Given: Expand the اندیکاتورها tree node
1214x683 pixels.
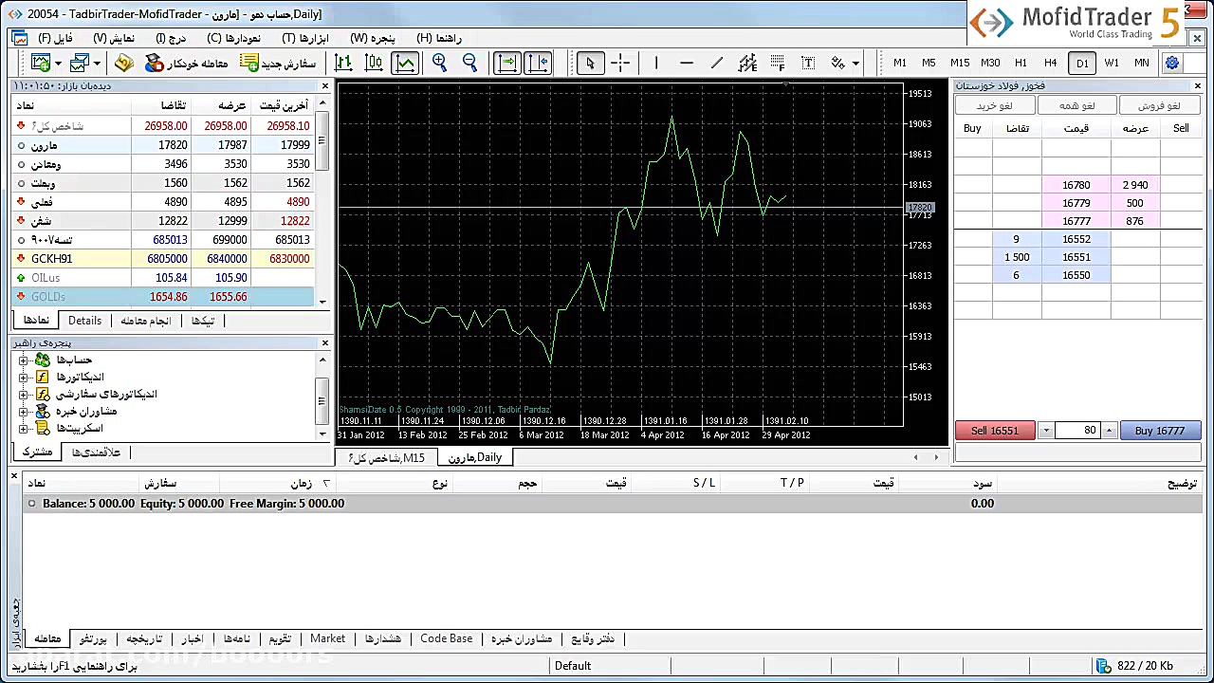Looking at the screenshot, I should (x=24, y=377).
